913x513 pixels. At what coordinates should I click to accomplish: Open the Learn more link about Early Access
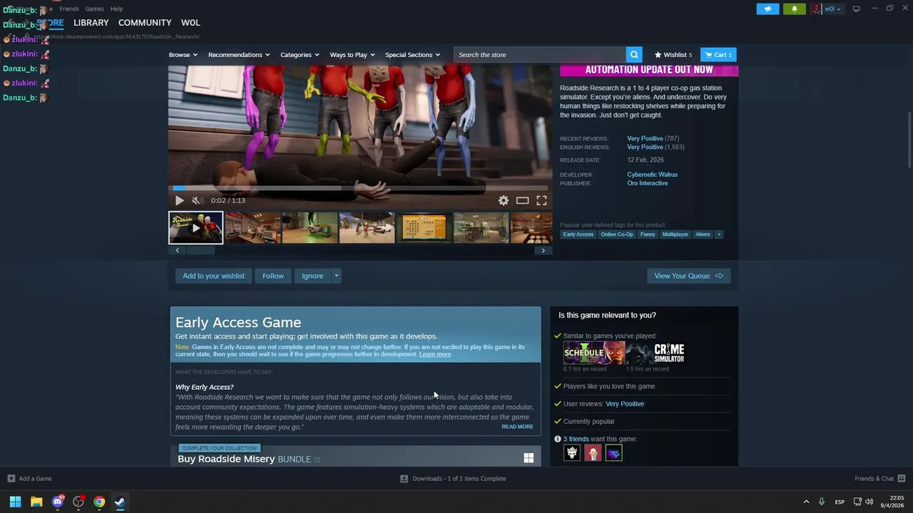click(435, 354)
